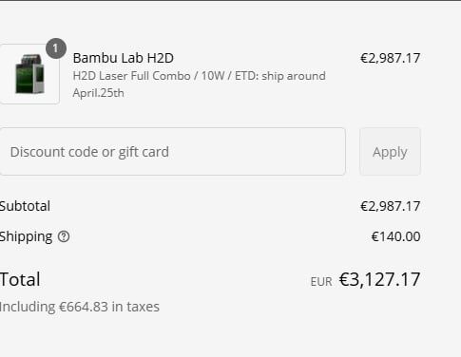Click the total amount €3,127.17
Viewport: 461px width, 357px height.
point(379,279)
